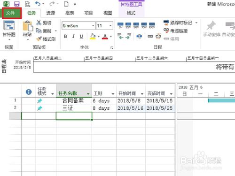Apply the red font color

coord(105,37)
